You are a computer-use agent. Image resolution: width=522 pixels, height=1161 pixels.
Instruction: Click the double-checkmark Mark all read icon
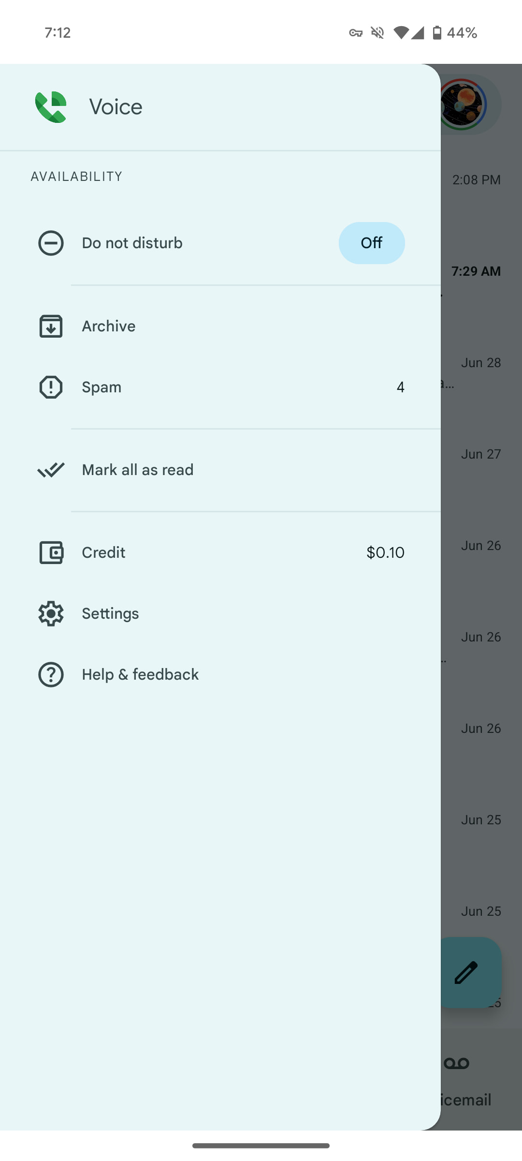[51, 470]
